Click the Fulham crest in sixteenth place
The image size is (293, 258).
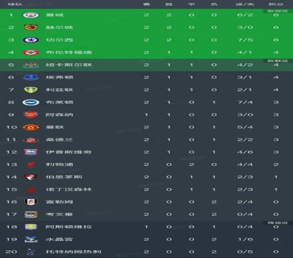pyautogui.click(x=30, y=202)
